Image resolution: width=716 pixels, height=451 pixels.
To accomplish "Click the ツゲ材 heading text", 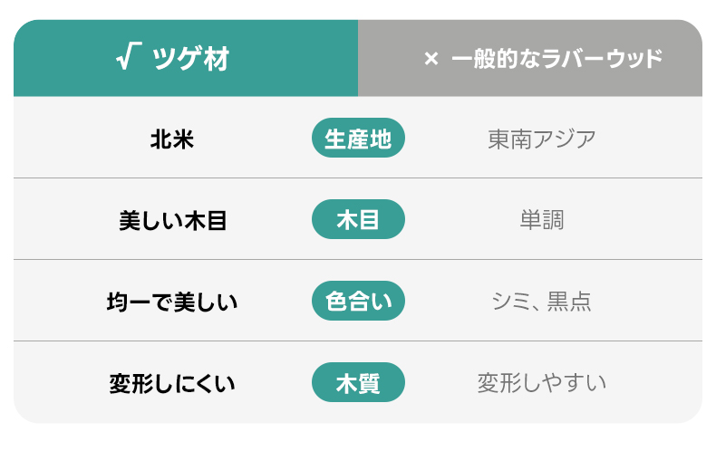I will tap(190, 60).
